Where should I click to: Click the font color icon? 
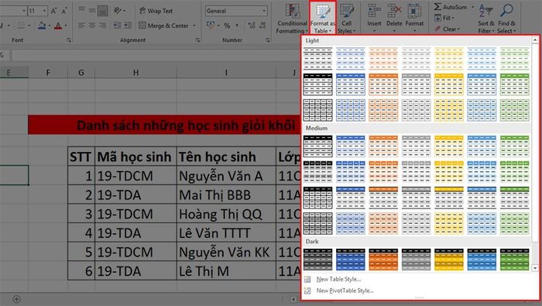pyautogui.click(x=58, y=26)
